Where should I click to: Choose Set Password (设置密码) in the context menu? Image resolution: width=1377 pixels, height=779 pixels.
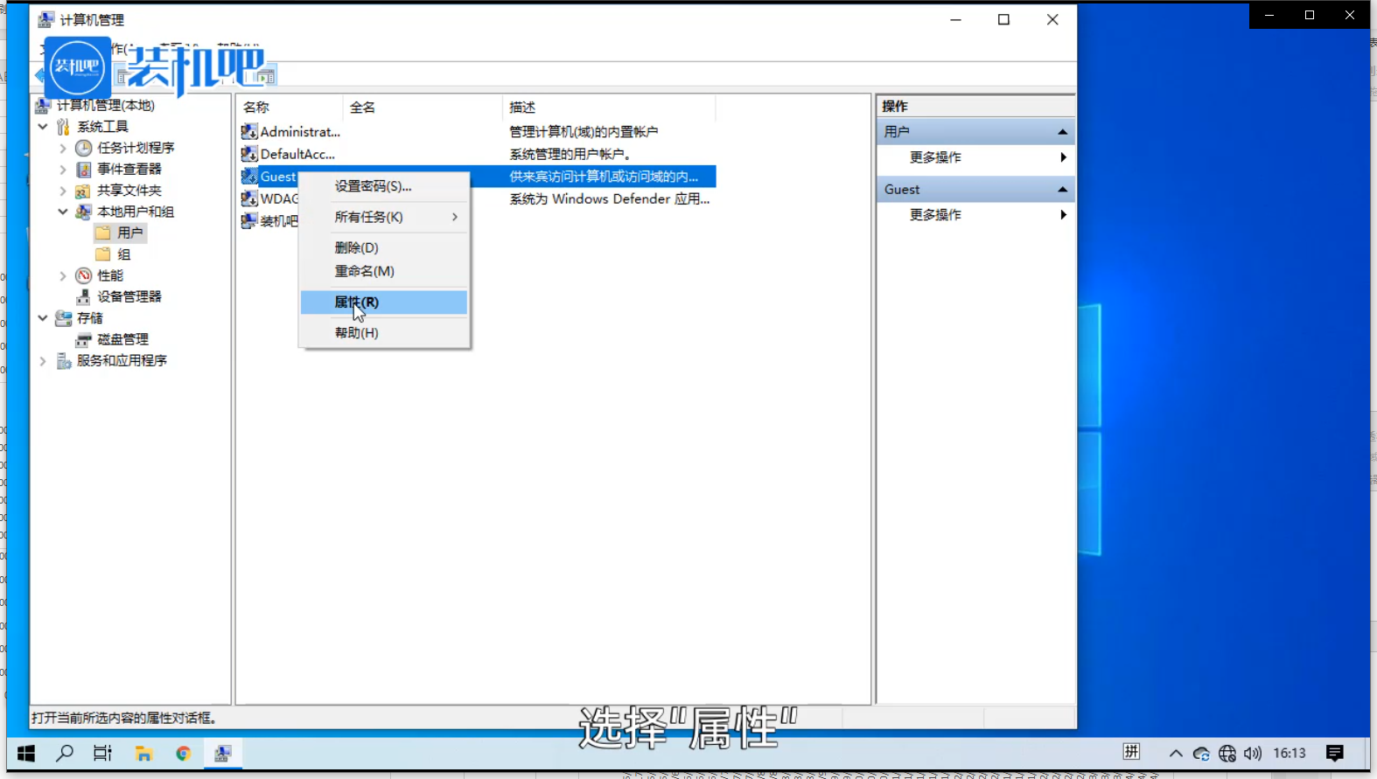373,186
